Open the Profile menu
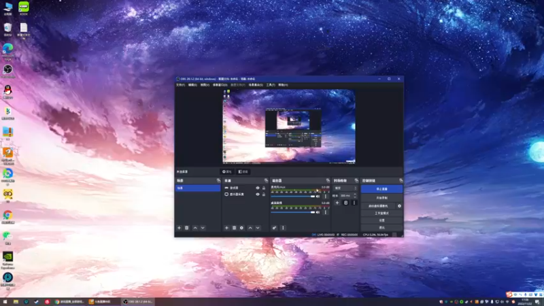 coord(237,85)
